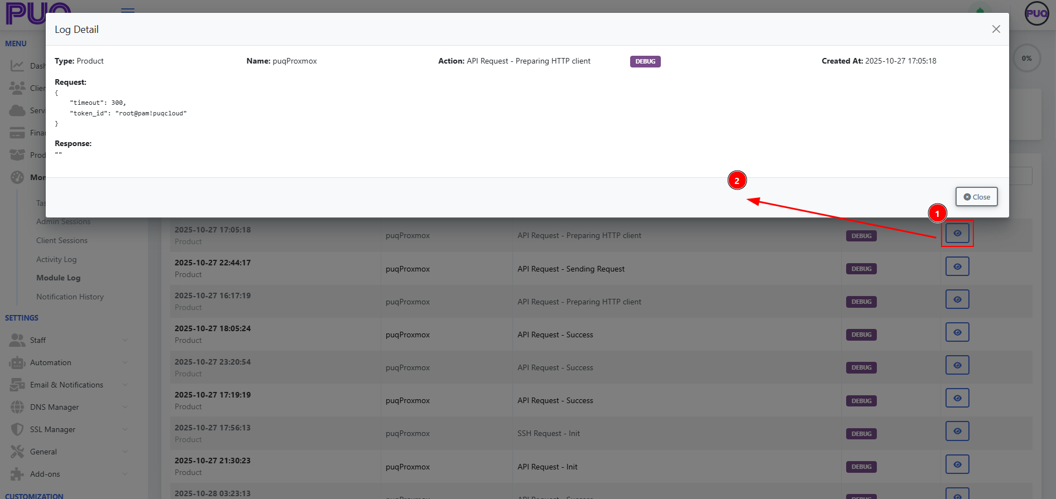1056x499 pixels.
Task: Click the Close button in Log Detail
Action: pos(976,197)
